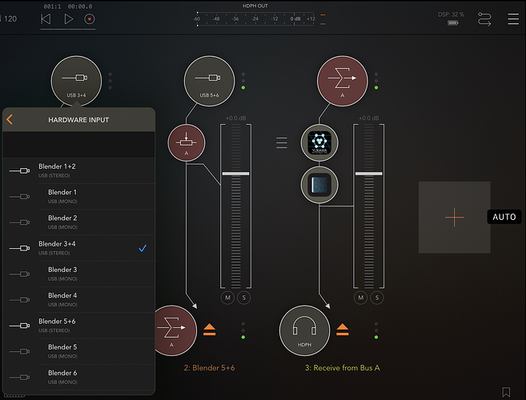Select the USB 5+6 input node
Image resolution: width=526 pixels, height=400 pixels.
[209, 81]
